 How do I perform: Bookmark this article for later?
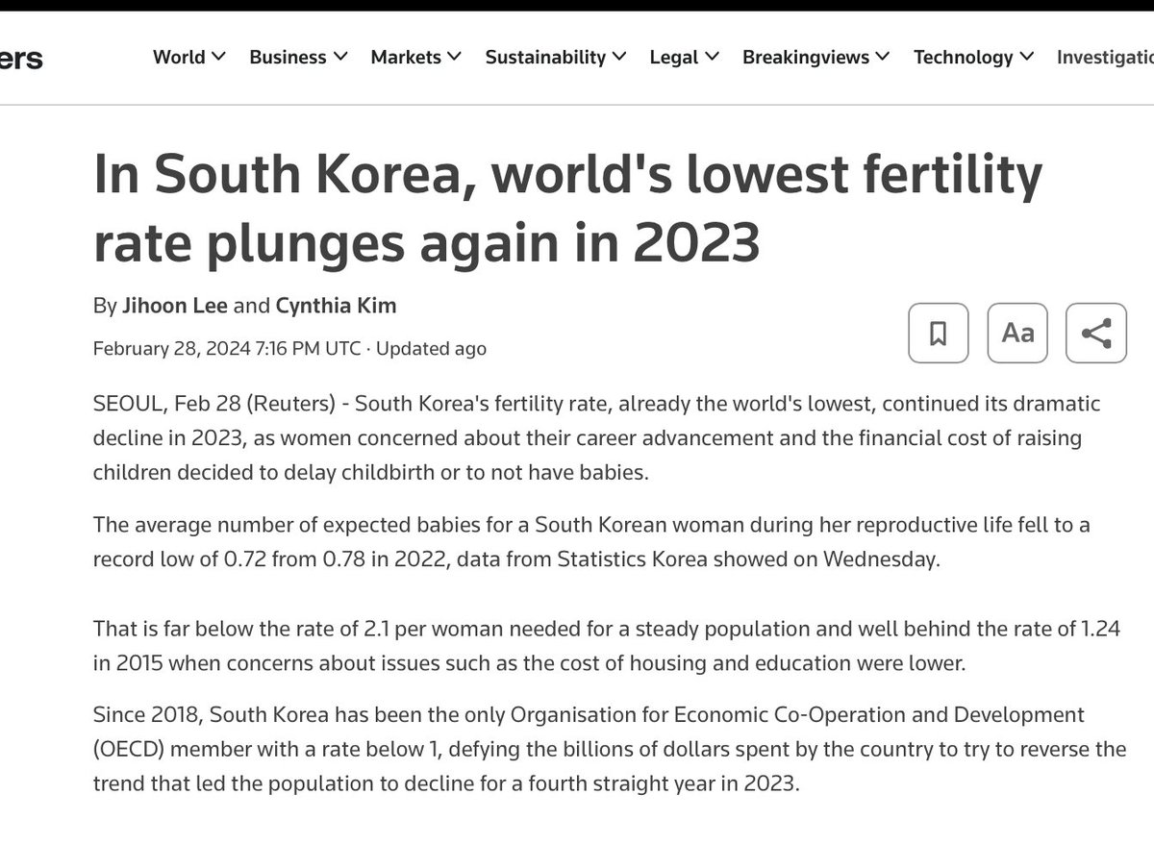click(937, 333)
